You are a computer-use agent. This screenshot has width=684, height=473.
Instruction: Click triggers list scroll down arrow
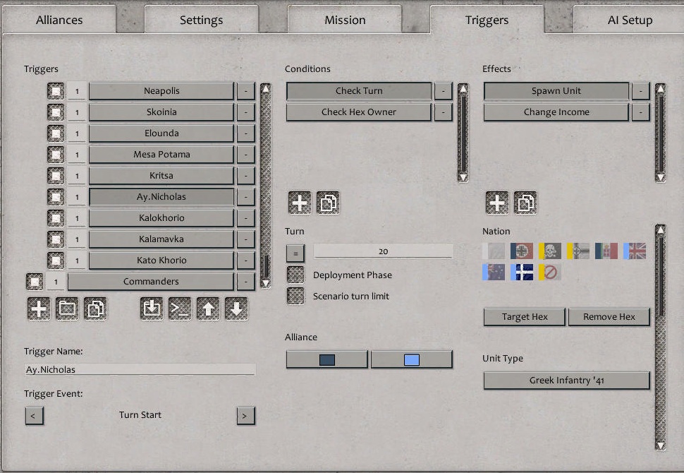(x=266, y=283)
